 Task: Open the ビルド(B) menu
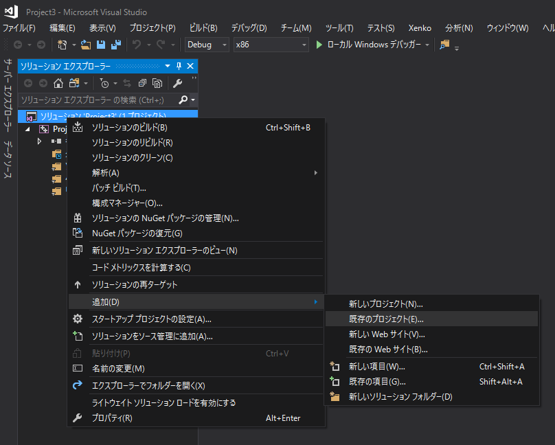click(203, 28)
